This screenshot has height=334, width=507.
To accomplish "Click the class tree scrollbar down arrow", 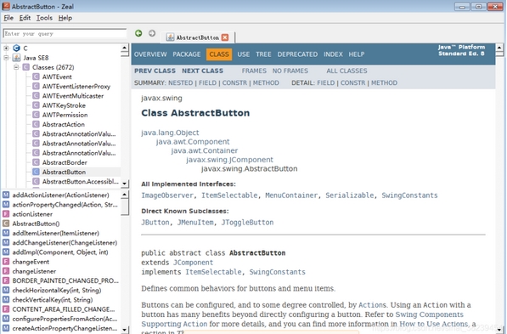I will (125, 184).
